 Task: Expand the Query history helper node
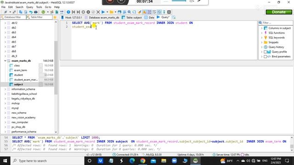pos(261,47)
